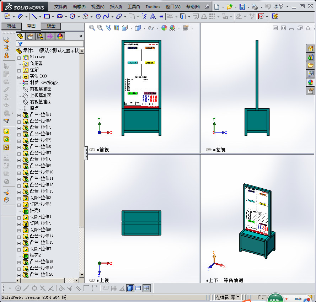Screen dimensions: 316x302
Task: Toggle the two view horizontal layout button
Action: point(138,288)
